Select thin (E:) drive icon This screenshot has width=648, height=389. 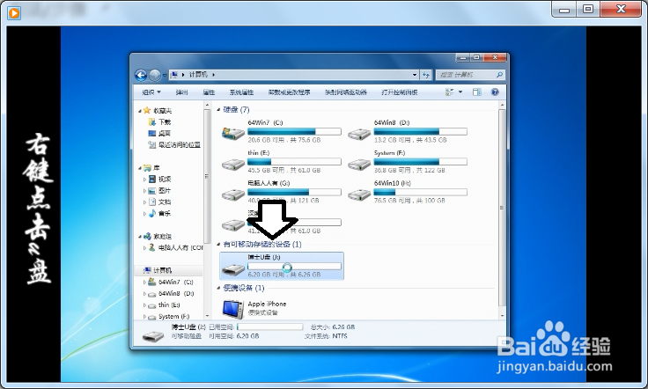click(x=233, y=165)
